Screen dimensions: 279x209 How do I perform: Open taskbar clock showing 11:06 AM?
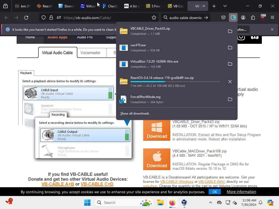point(249,202)
